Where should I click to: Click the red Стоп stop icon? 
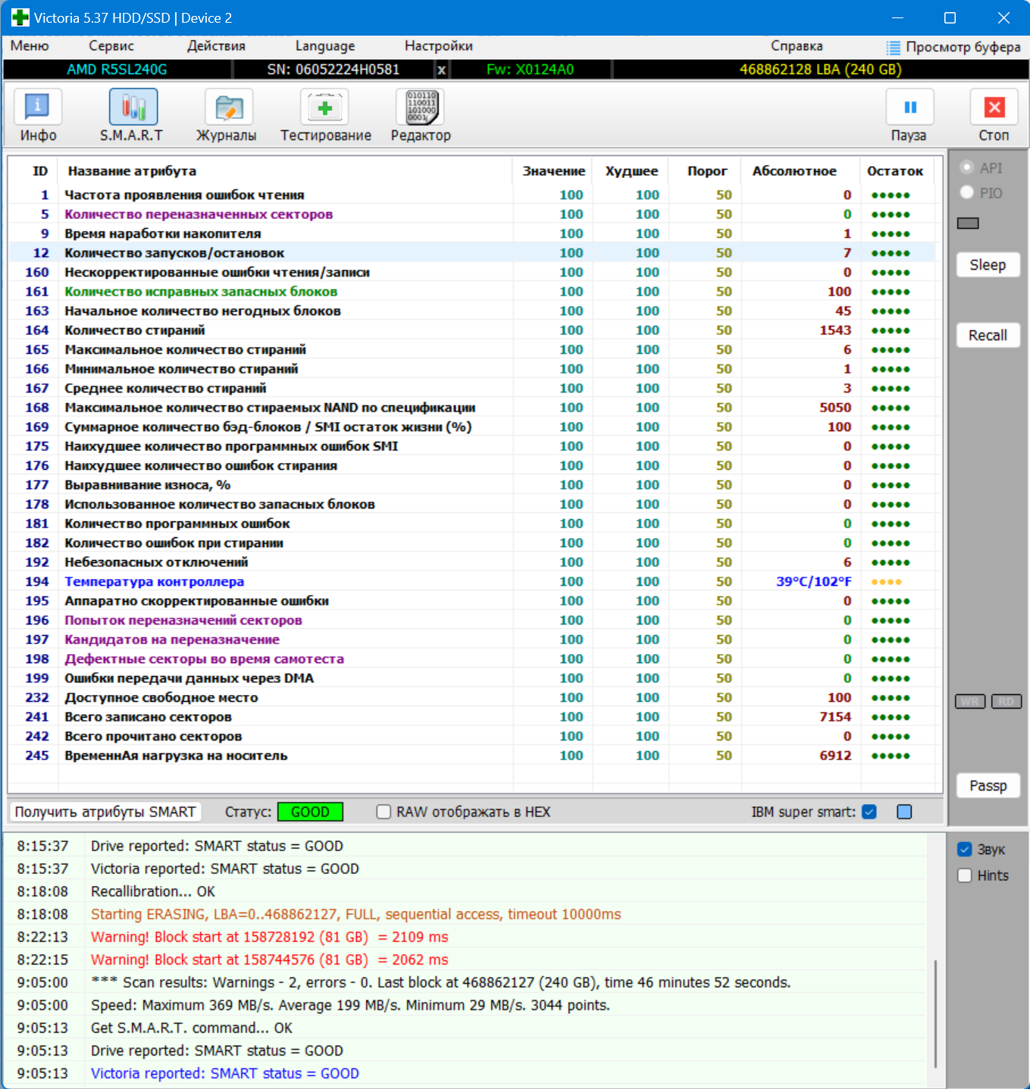(994, 107)
